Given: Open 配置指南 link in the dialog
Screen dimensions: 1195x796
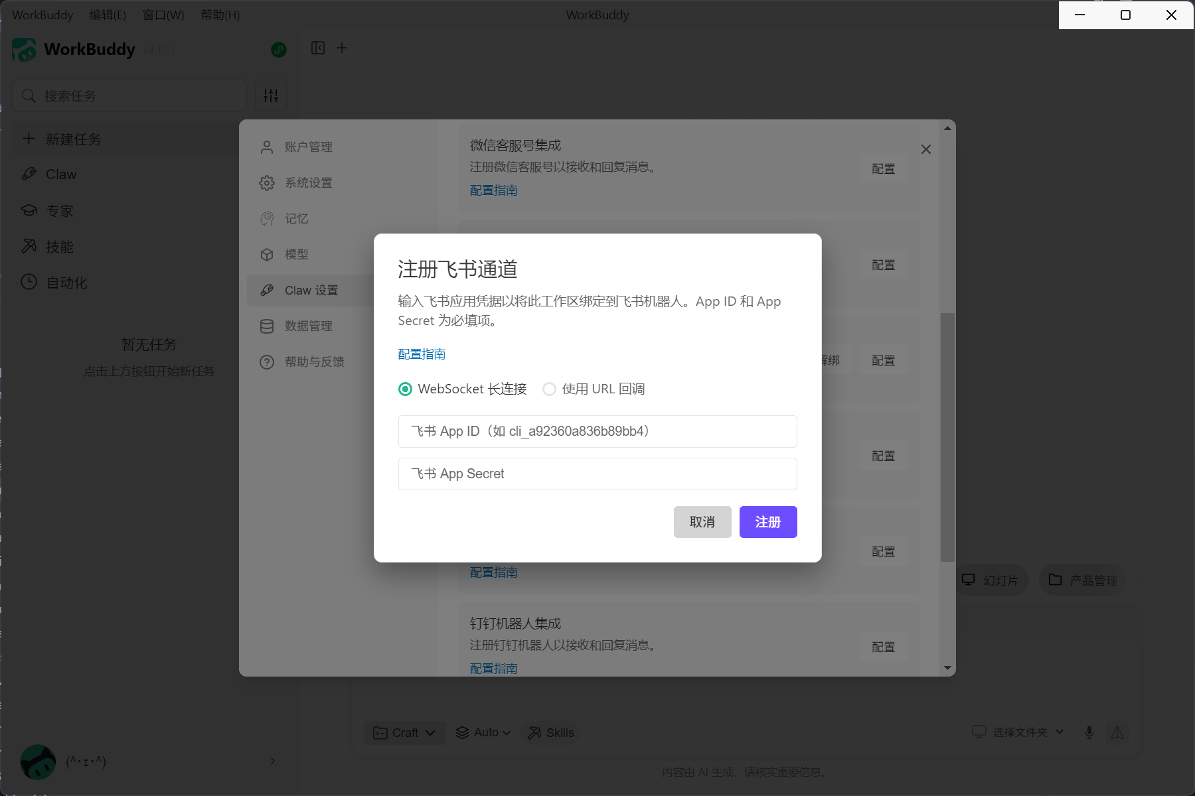Looking at the screenshot, I should pyautogui.click(x=422, y=354).
